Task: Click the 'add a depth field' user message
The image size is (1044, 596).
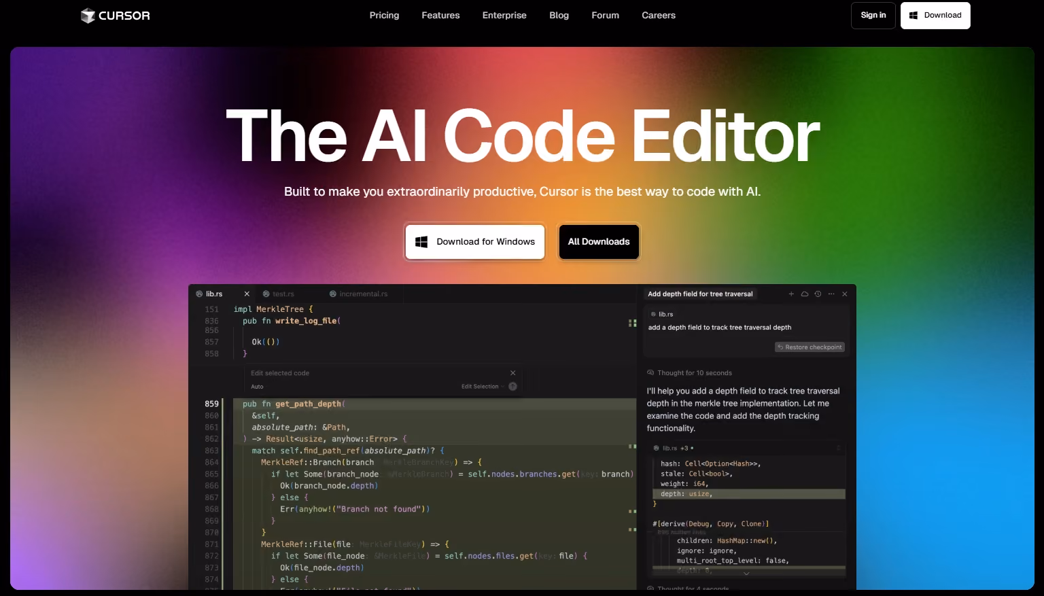Action: (x=720, y=328)
